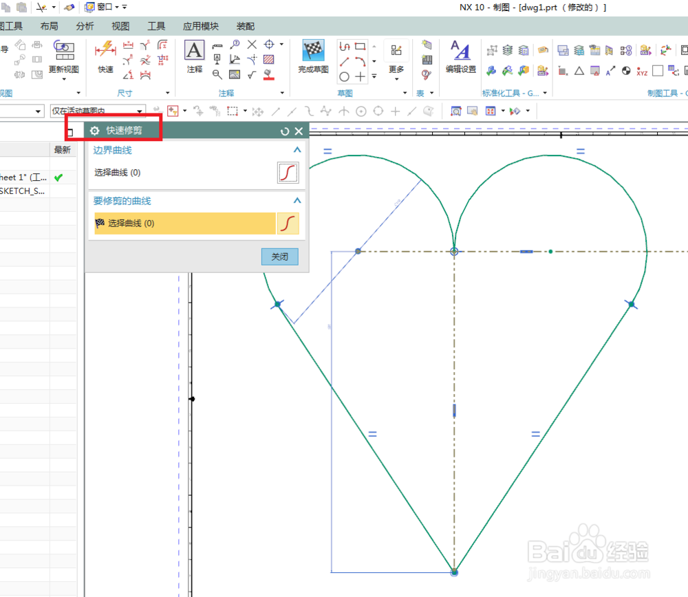Click the Image insertion icon in annotation group
This screenshot has height=597, width=688.
tap(235, 75)
